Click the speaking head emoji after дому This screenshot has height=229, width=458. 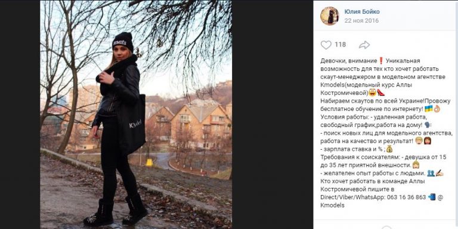click(428, 125)
